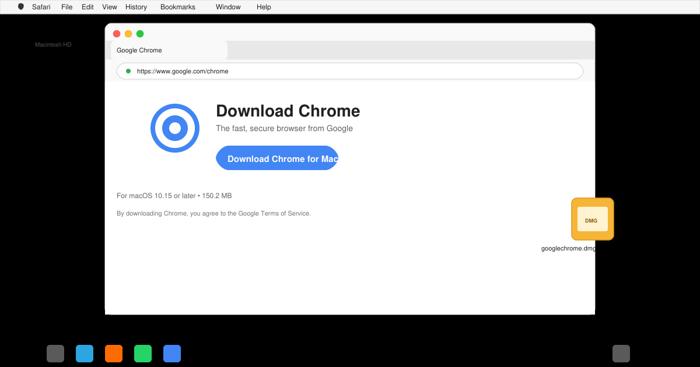
Task: Open the gray dock icon at far right
Action: [621, 354]
